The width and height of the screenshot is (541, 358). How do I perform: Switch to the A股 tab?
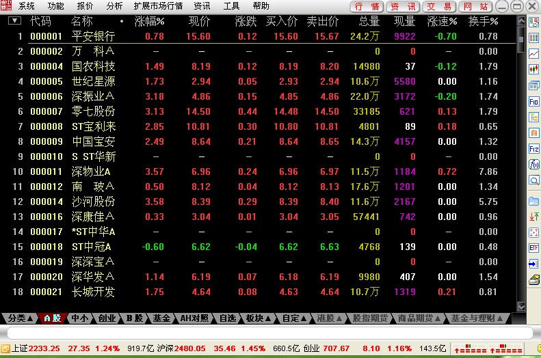click(53, 318)
